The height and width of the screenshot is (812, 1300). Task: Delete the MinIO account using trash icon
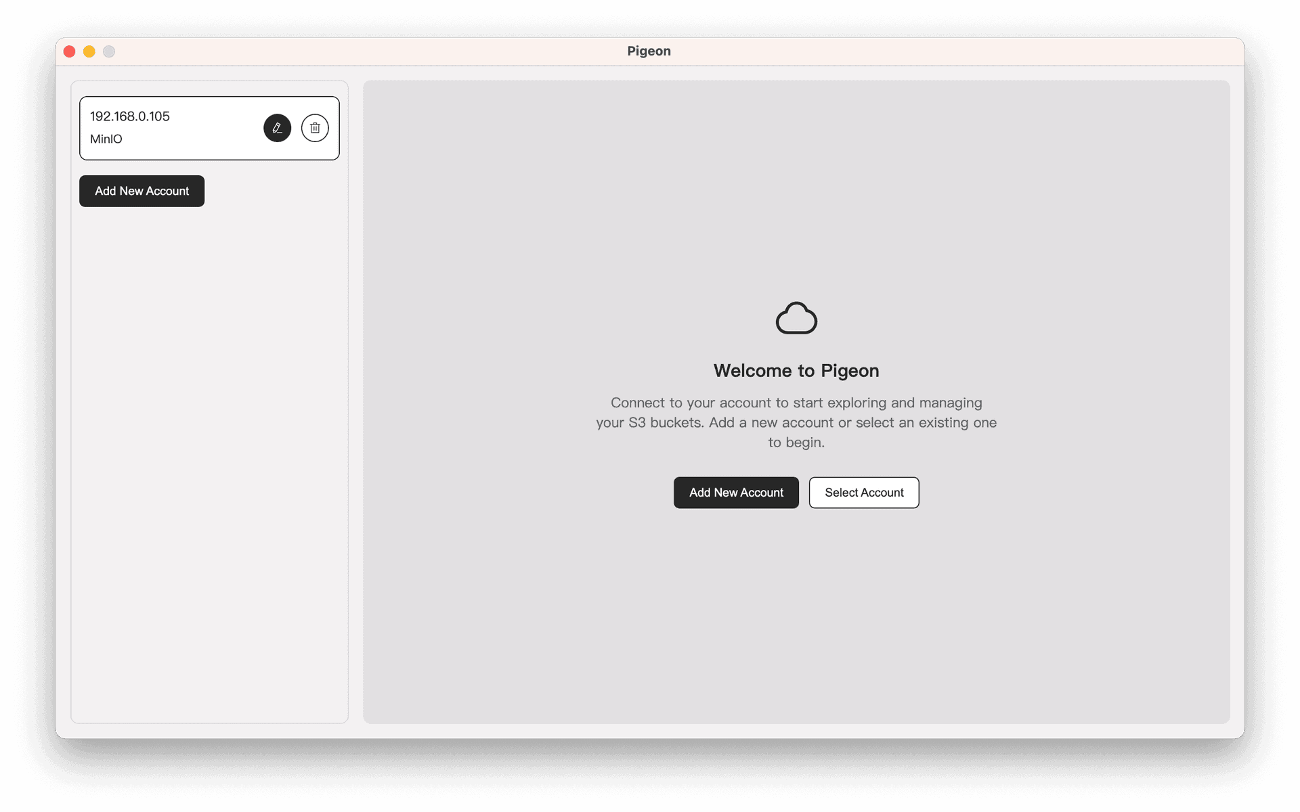[x=315, y=128]
